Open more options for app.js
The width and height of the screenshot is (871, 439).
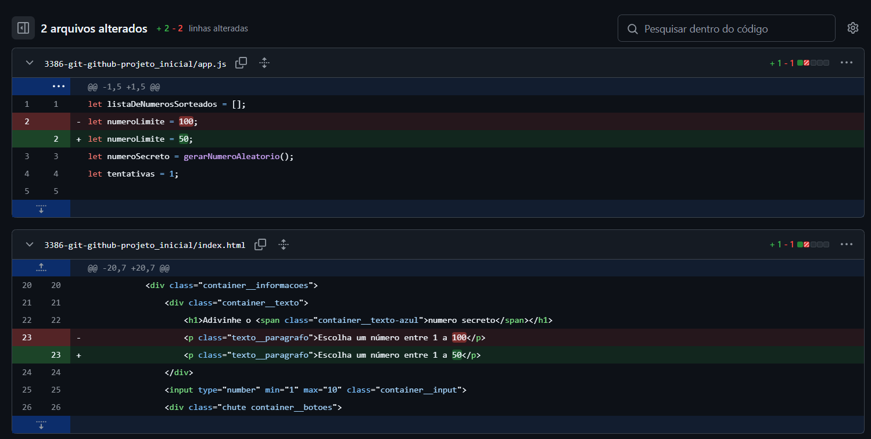[x=846, y=63]
